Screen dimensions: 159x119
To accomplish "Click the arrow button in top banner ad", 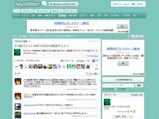I will tap(122, 27).
